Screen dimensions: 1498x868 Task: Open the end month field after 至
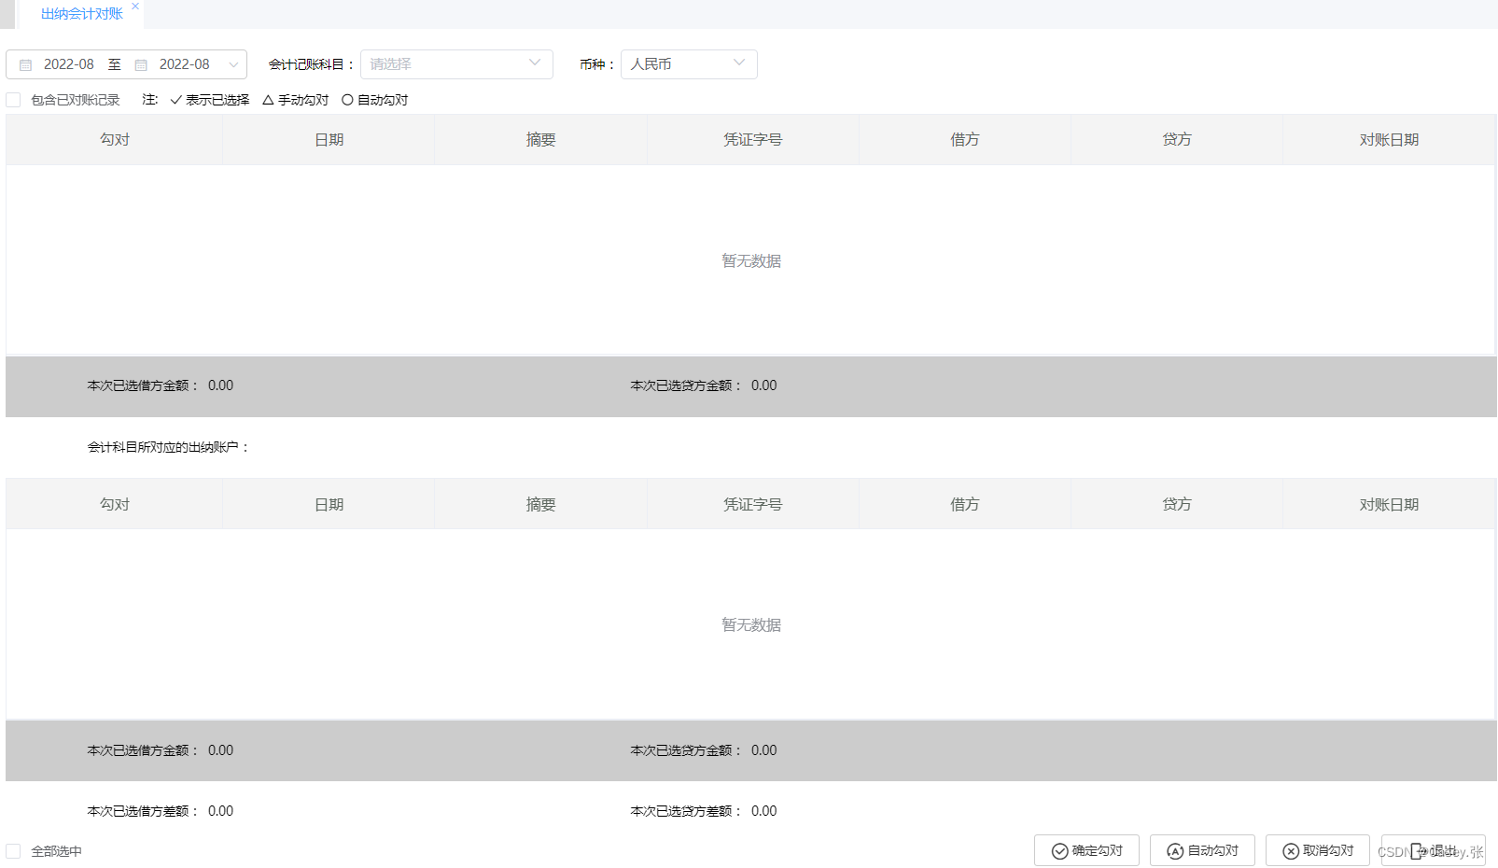pyautogui.click(x=185, y=64)
